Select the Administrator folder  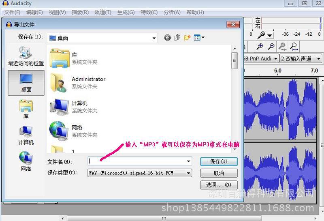tap(77, 83)
